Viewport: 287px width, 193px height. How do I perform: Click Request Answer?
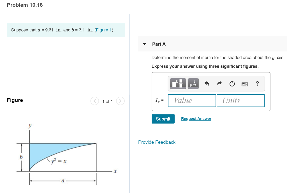point(196,119)
